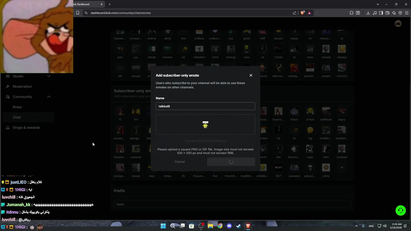The height and width of the screenshot is (231, 411).
Task: Bookmark this page with the bookmark icon
Action: [x=77, y=13]
